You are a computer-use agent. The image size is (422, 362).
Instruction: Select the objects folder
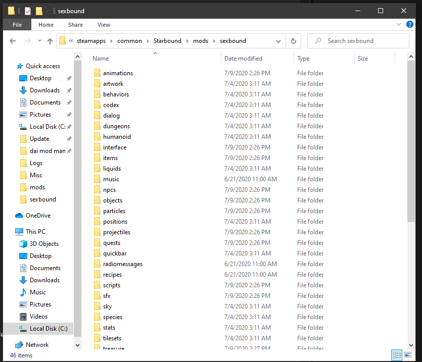click(x=113, y=200)
